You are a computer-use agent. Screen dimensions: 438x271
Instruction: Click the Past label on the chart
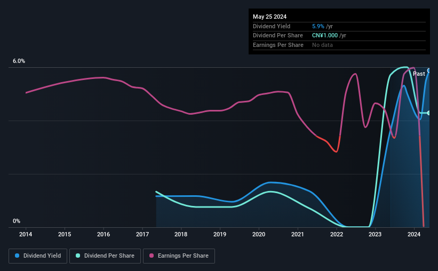419,74
